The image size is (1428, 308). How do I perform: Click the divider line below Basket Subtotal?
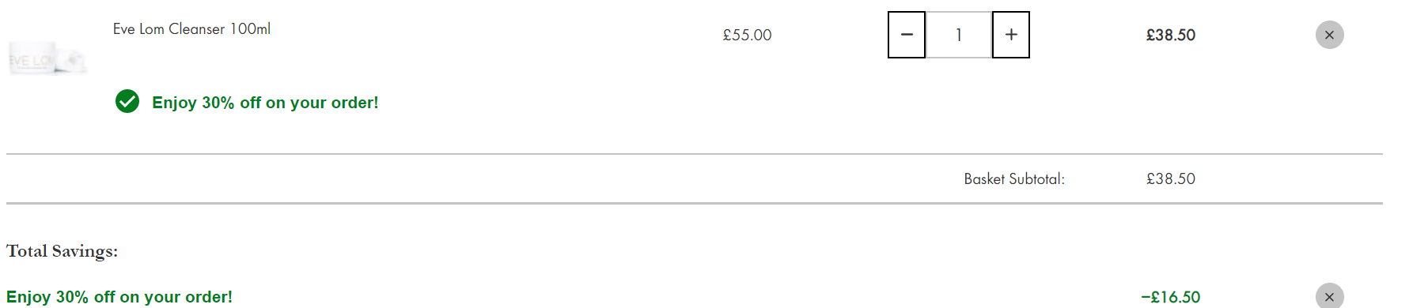(x=695, y=204)
